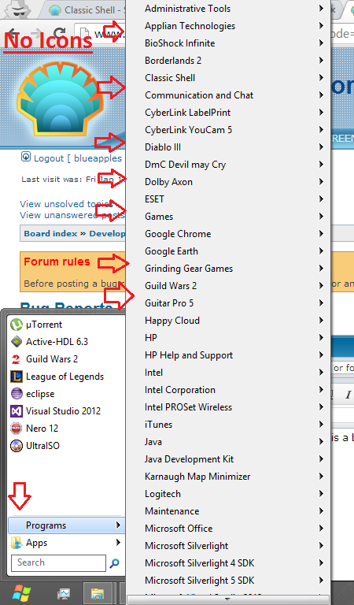Click the start menu Search field
354x605 pixels.
[58, 563]
